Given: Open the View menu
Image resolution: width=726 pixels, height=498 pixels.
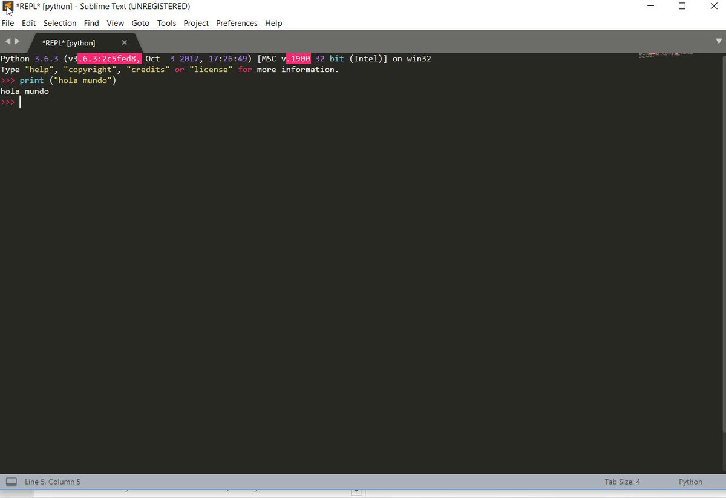Looking at the screenshot, I should pyautogui.click(x=115, y=23).
